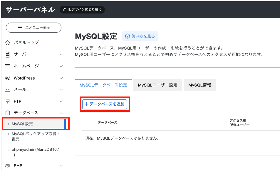Select MySQL設定 in the sidebar
Image resolution: width=280 pixels, height=171 pixels.
(x=34, y=124)
